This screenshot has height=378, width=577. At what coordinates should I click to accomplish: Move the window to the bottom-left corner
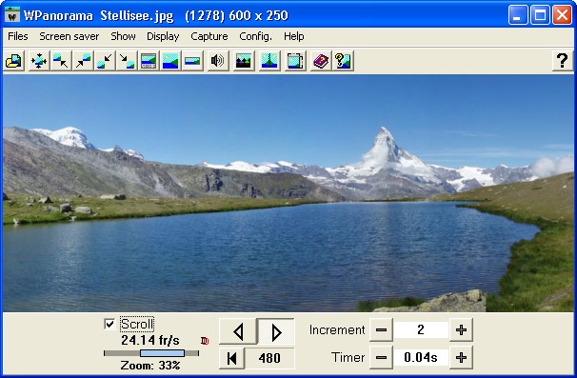tap(105, 61)
